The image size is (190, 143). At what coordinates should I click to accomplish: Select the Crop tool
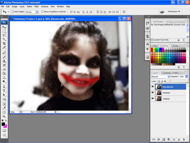point(4,44)
